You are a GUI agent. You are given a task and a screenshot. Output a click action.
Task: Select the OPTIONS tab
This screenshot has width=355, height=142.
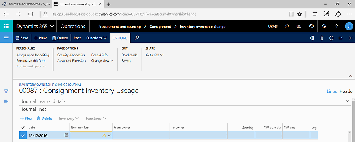point(120,38)
